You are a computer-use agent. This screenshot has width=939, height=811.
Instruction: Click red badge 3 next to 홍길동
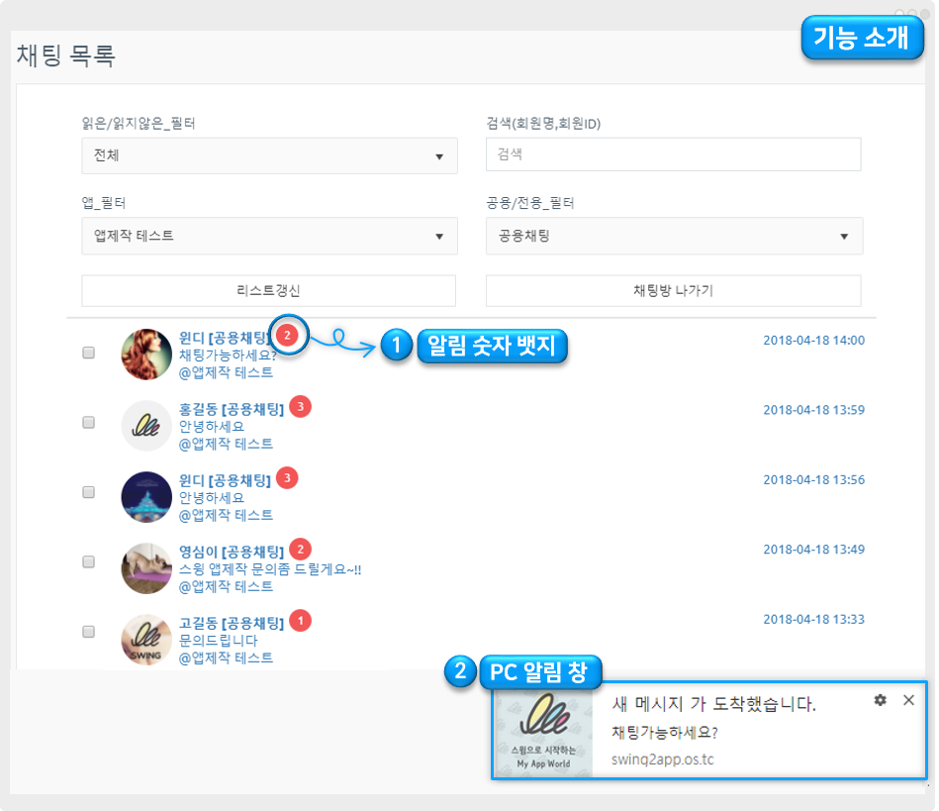coord(301,407)
